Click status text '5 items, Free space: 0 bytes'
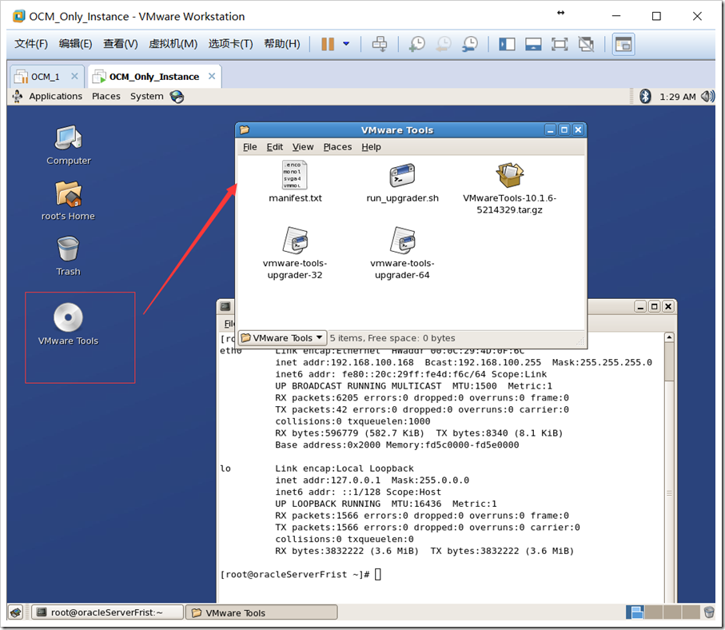This screenshot has width=725, height=630. pyautogui.click(x=392, y=338)
